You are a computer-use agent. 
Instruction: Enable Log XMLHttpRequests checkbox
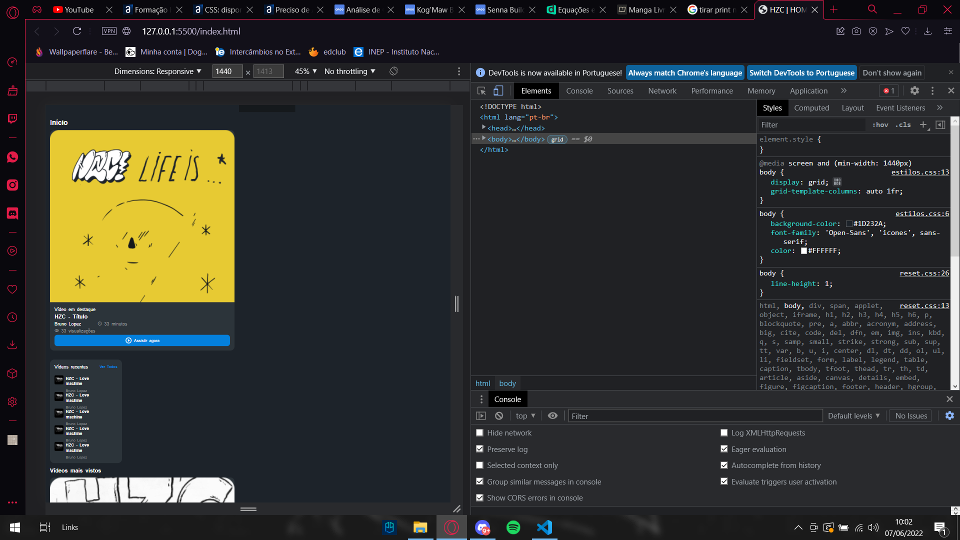(724, 433)
